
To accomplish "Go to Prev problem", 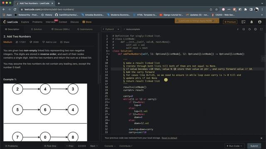I will coord(70,146).
